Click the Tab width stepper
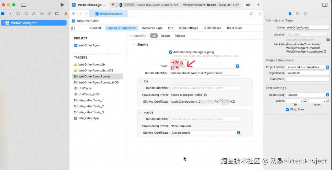 tap(305, 101)
